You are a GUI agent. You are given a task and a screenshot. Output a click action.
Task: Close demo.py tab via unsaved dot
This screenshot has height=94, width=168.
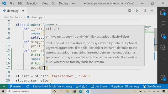click(23, 11)
